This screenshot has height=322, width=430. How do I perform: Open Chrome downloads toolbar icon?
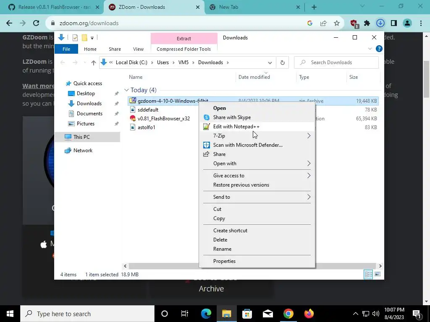point(380,23)
